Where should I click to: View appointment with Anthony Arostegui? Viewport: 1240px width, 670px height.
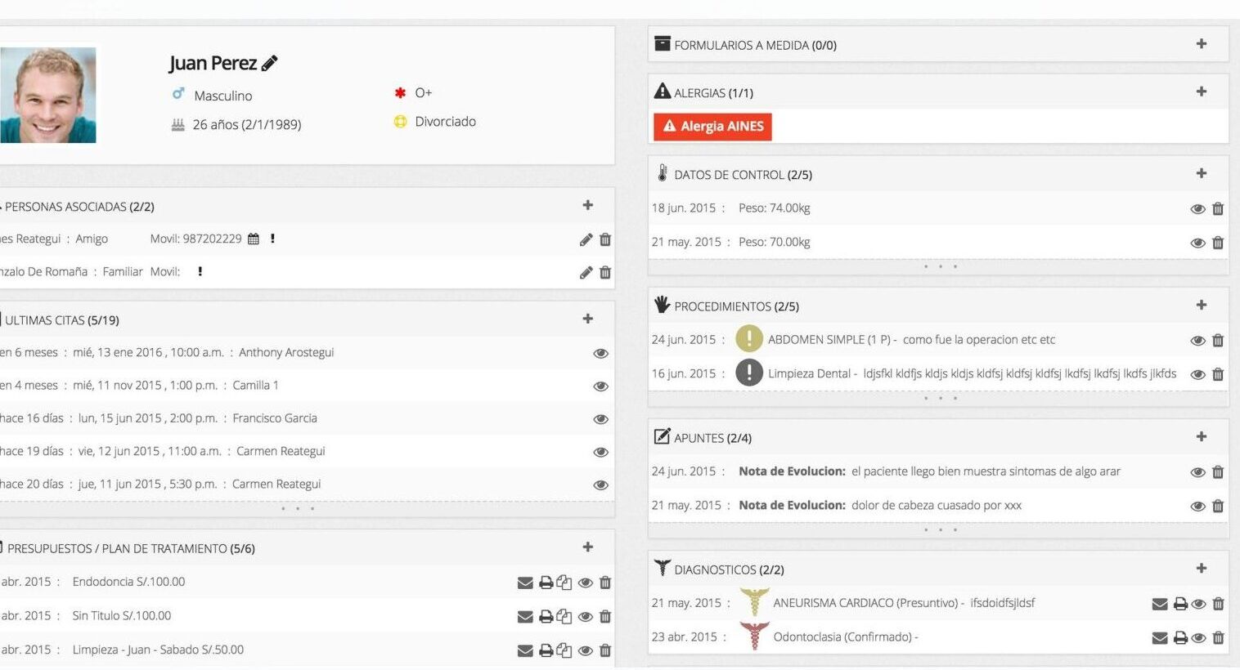[x=600, y=353]
